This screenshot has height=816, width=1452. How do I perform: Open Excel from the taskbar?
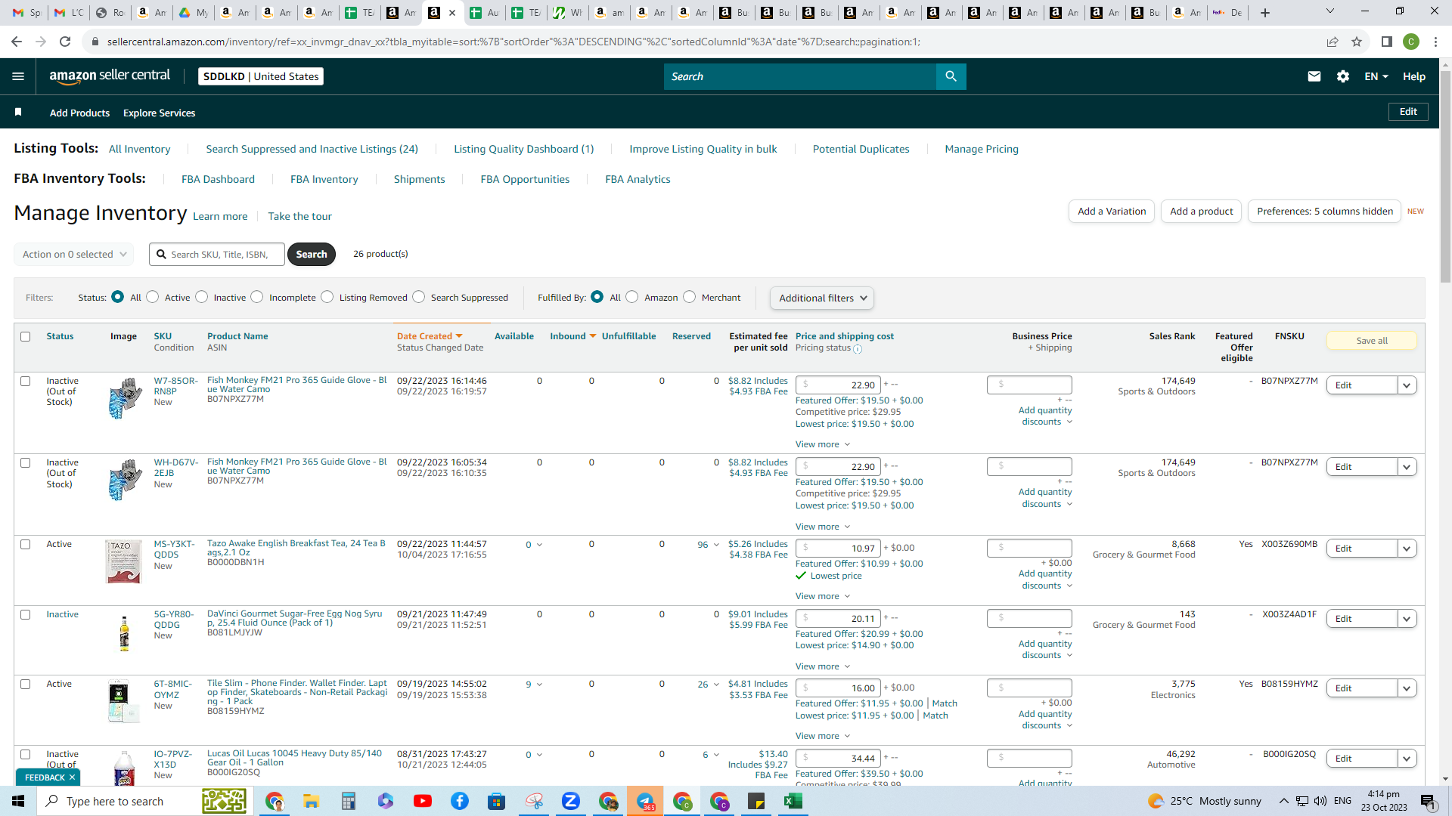793,801
